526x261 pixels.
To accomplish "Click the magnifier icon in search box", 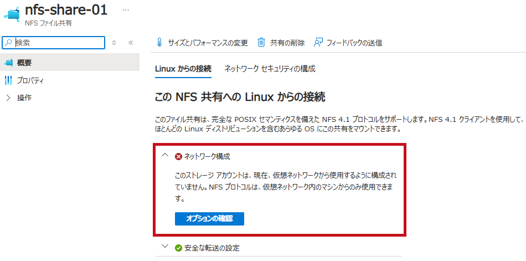I will [x=9, y=43].
